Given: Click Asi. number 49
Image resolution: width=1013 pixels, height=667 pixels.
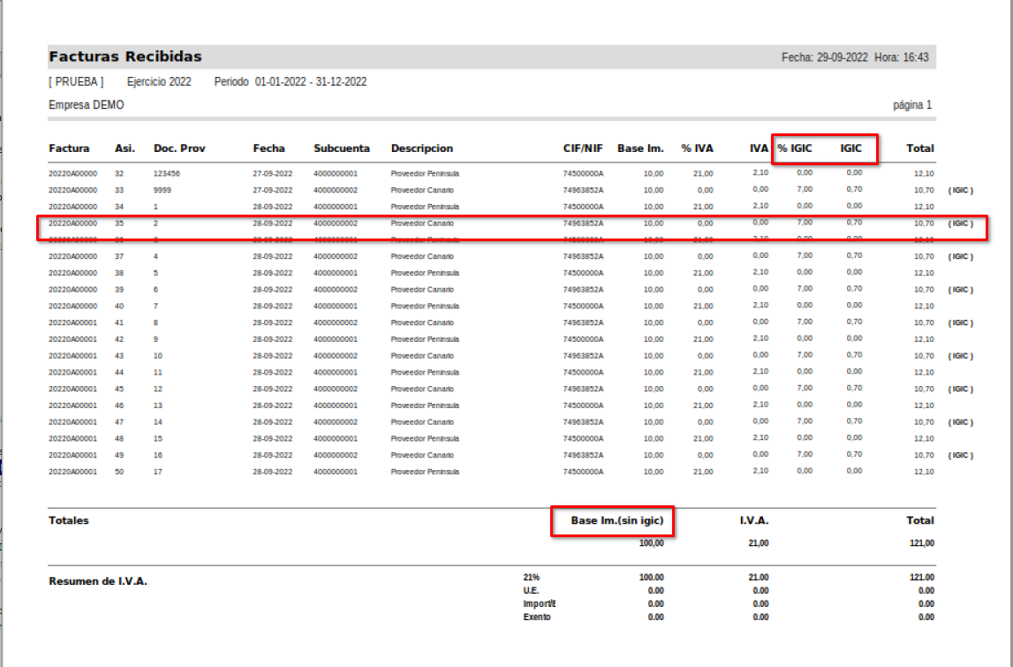Looking at the screenshot, I should (x=119, y=456).
